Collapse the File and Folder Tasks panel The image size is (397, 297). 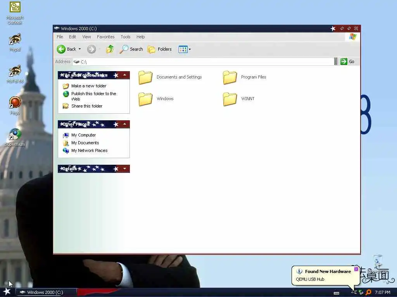click(125, 75)
